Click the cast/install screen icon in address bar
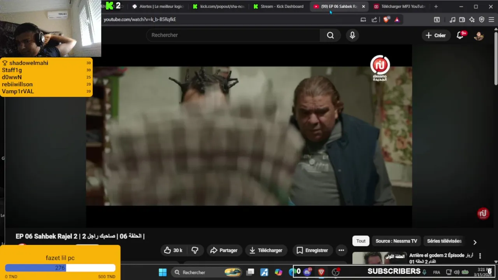 pyautogui.click(x=363, y=19)
